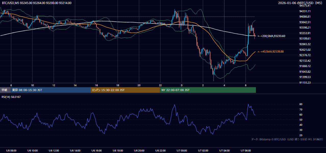This screenshot has width=326, height=153.
Task: Click the 1/7 02:00 date label
Action: 203,151
